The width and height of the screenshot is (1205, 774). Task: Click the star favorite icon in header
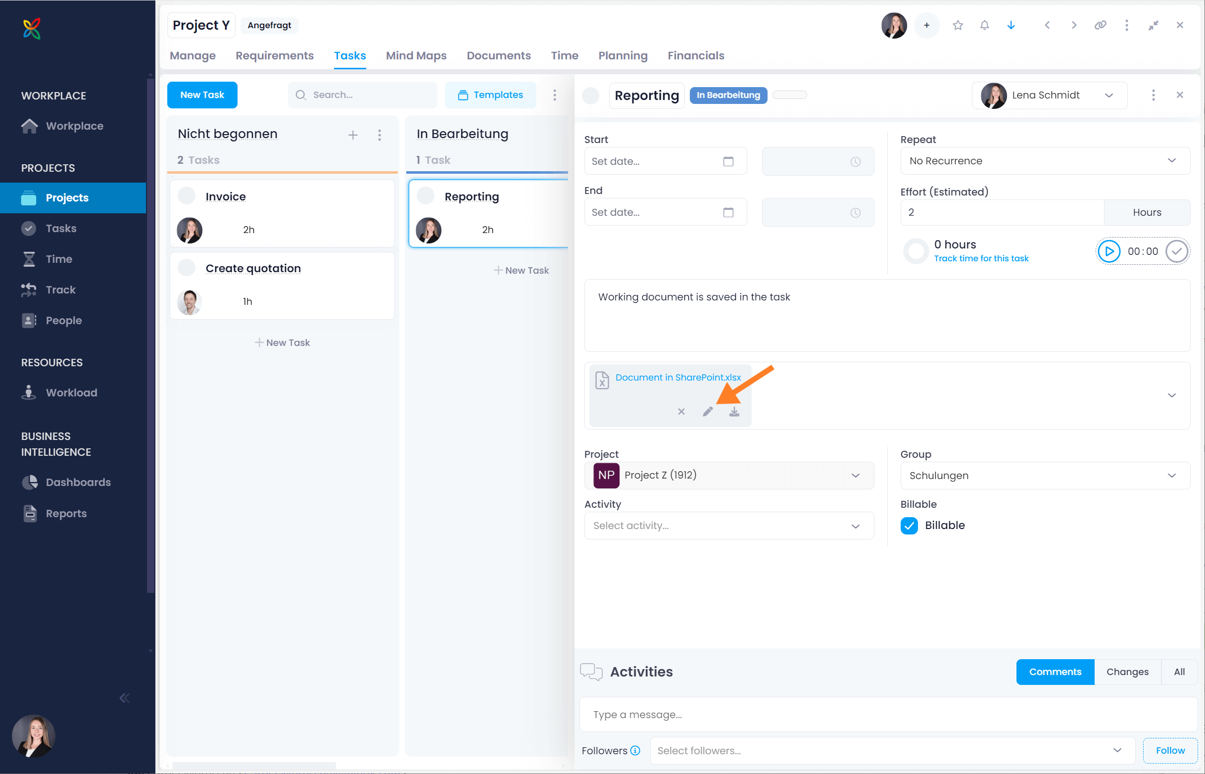958,25
